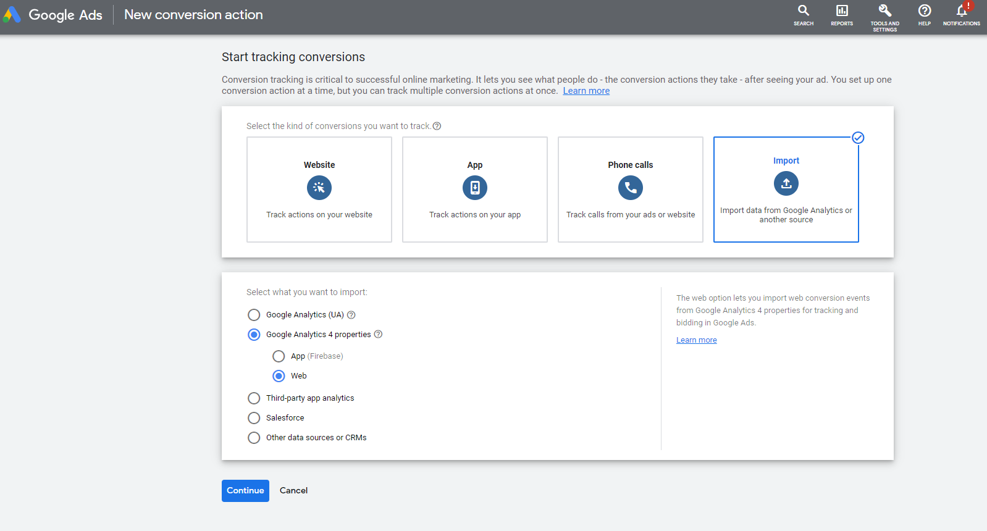This screenshot has height=531, width=987.
Task: Click the Import upload arrow icon
Action: [x=786, y=183]
